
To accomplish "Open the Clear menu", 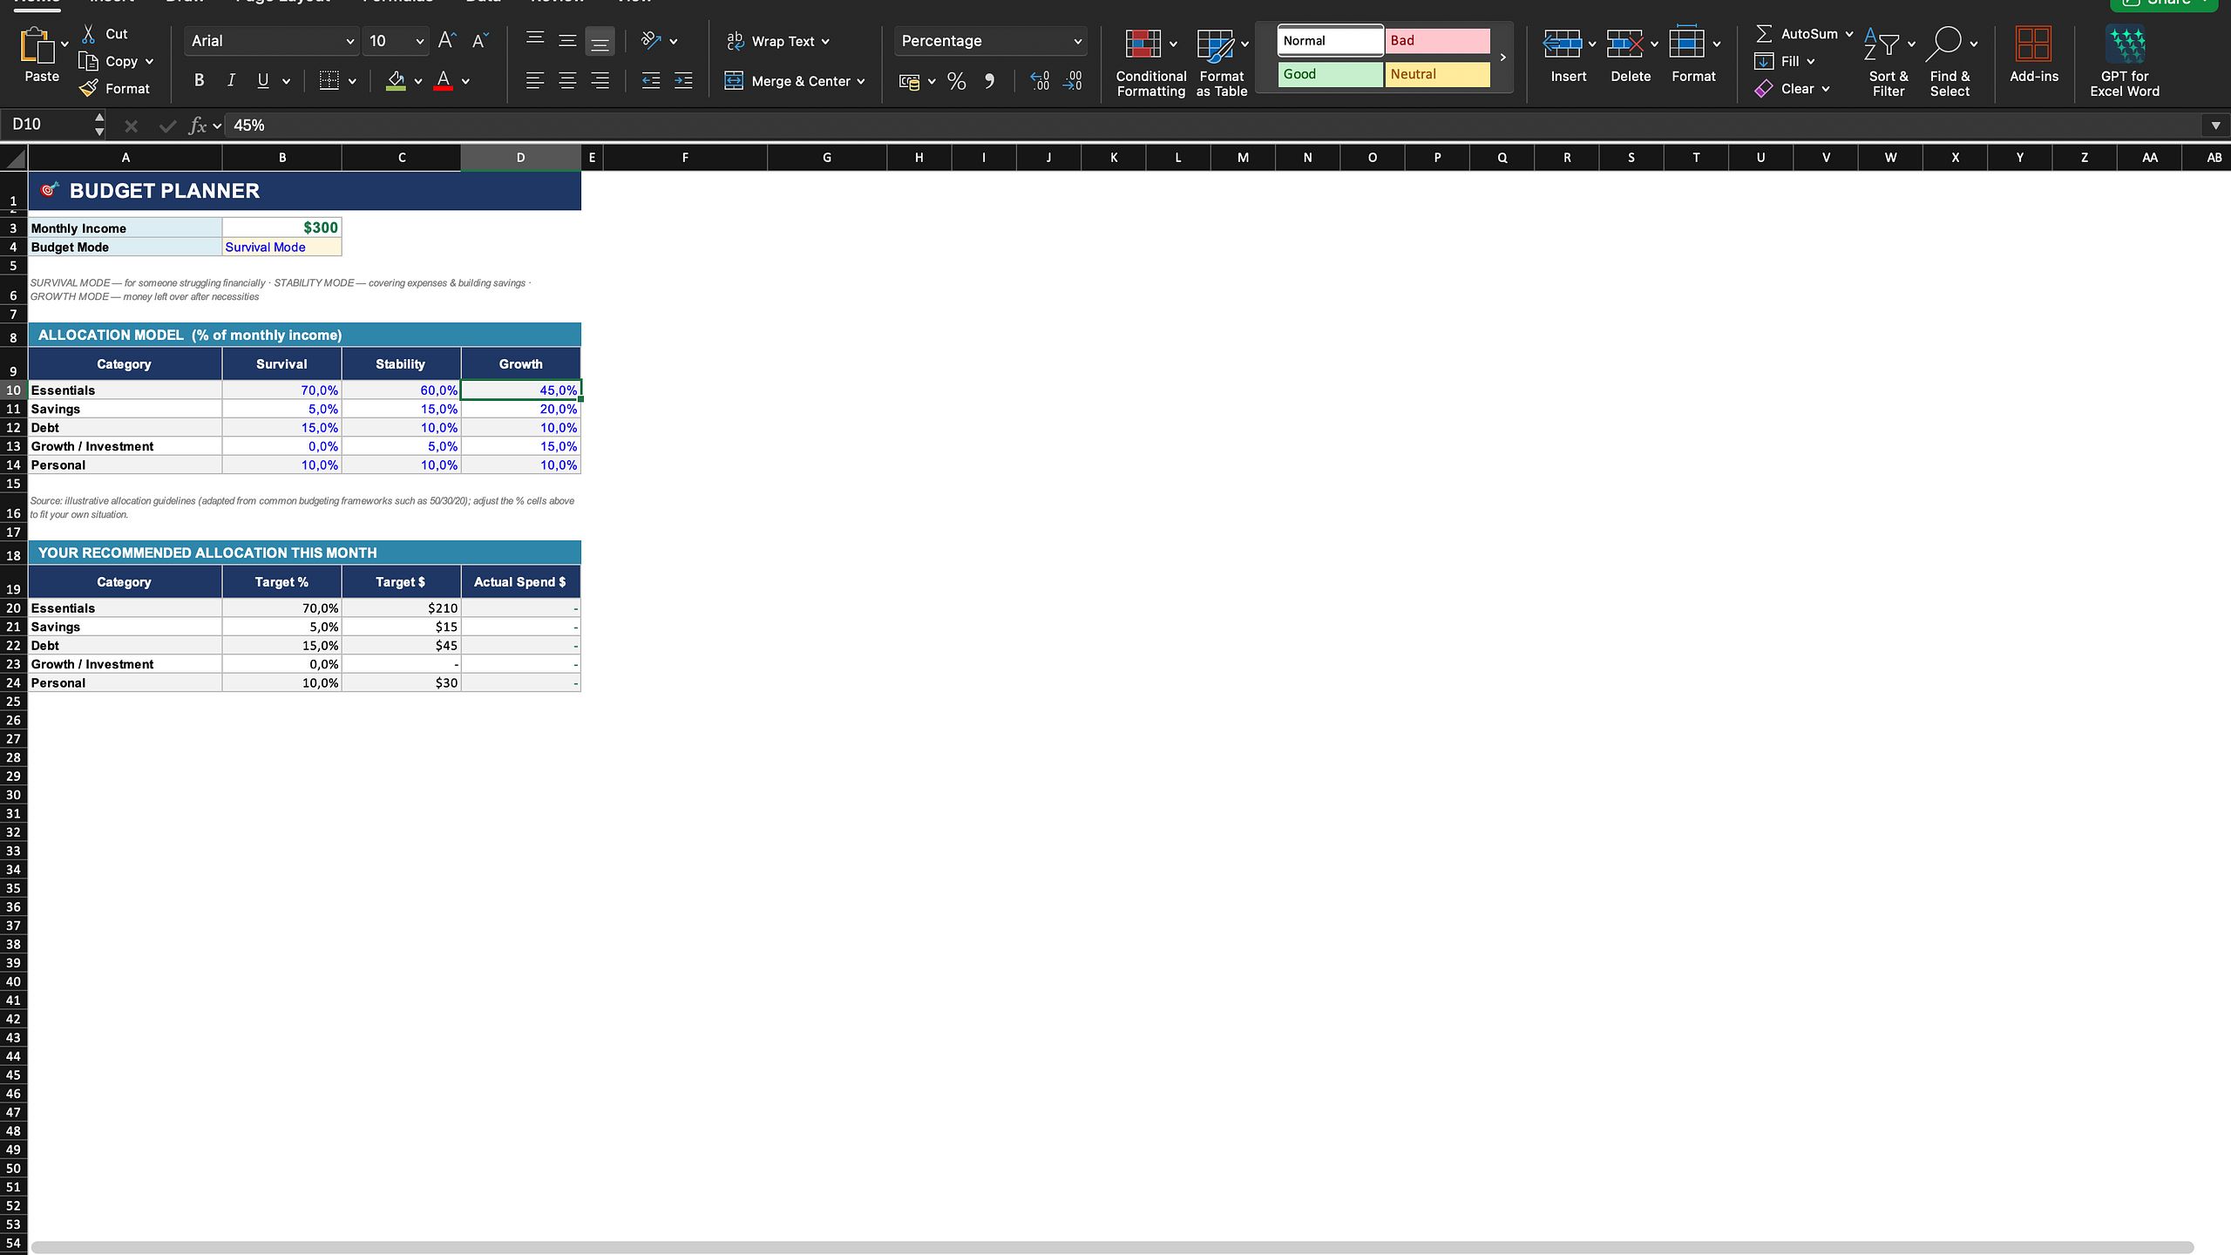I will [x=1792, y=89].
